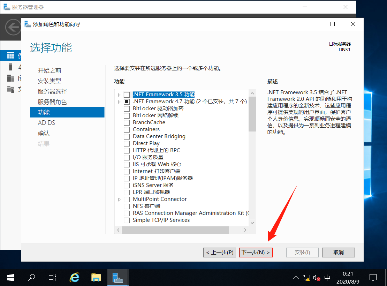Click feature list vertical scrollbar thumb
This screenshot has height=286, width=387.
[x=252, y=114]
